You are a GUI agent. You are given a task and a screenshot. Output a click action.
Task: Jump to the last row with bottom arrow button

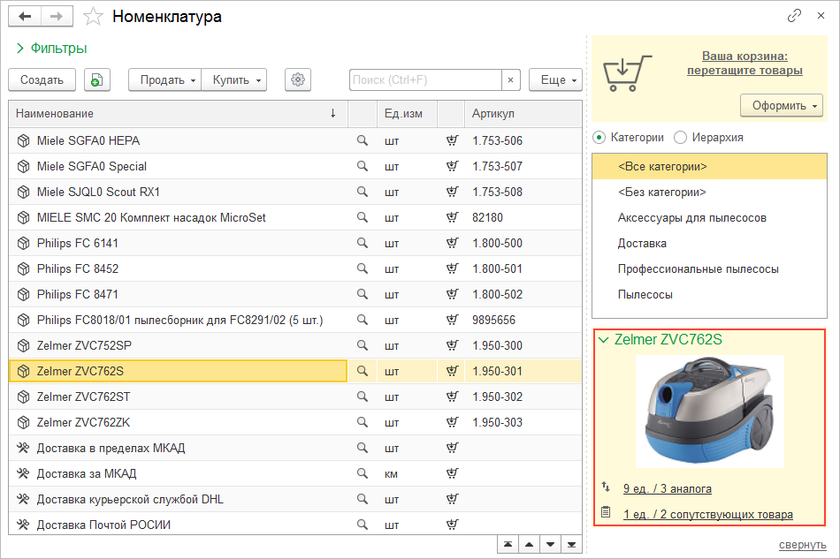pos(571,545)
